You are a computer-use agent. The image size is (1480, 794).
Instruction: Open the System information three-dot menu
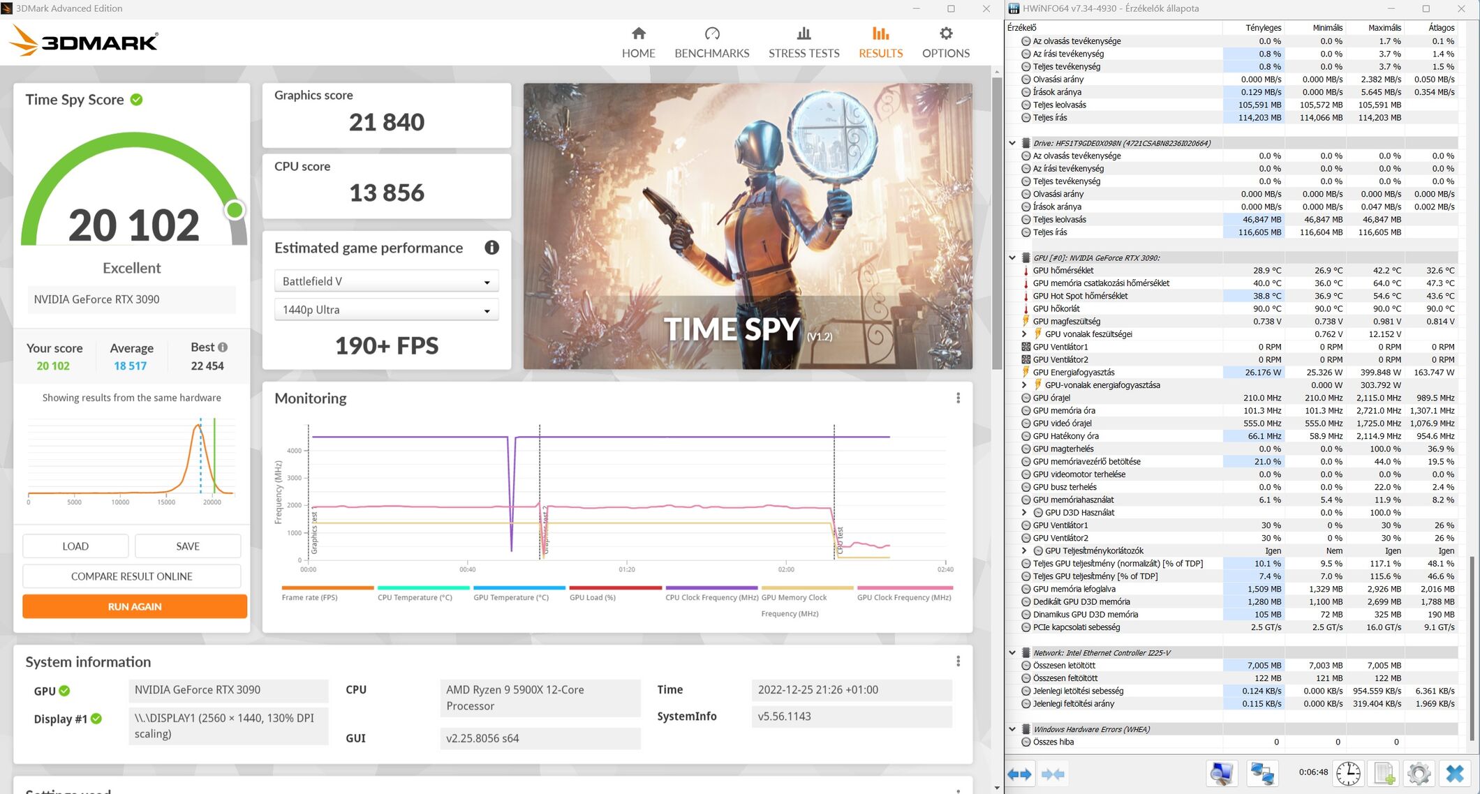(958, 661)
